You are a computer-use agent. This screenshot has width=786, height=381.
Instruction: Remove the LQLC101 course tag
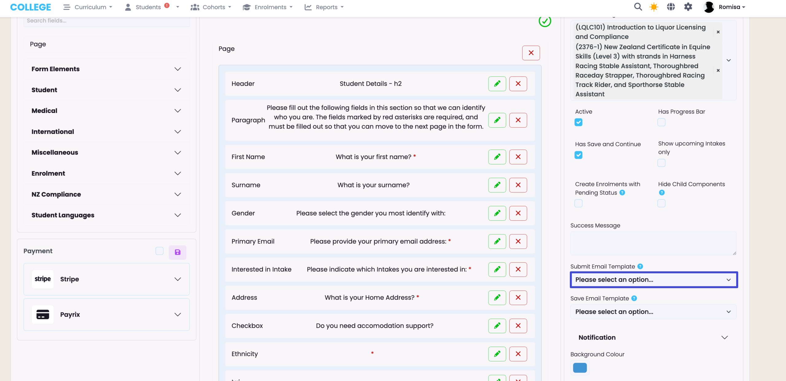coord(718,32)
